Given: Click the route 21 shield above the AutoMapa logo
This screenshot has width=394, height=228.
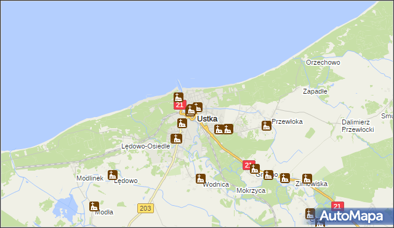Looking at the screenshot, I should point(337,206).
